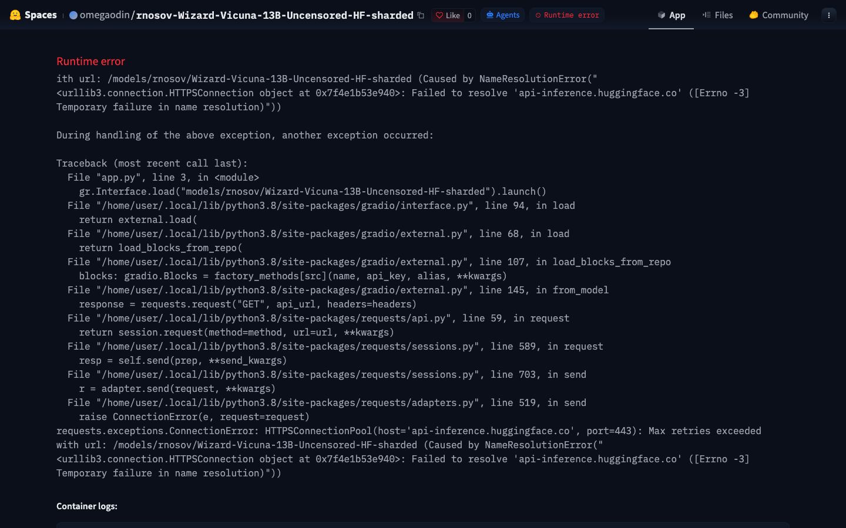The image size is (846, 528).
Task: Click the 'File "app.py", line 3' line
Action: 163,177
